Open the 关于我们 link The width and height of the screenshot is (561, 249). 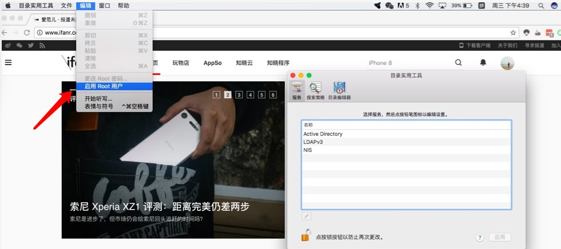pyautogui.click(x=507, y=45)
